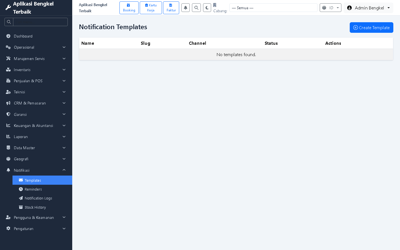Screen dimensions: 400x250
Task: Click the sidebar Aplikasi Bengkel Terbaik brand title
Action: pos(33,8)
